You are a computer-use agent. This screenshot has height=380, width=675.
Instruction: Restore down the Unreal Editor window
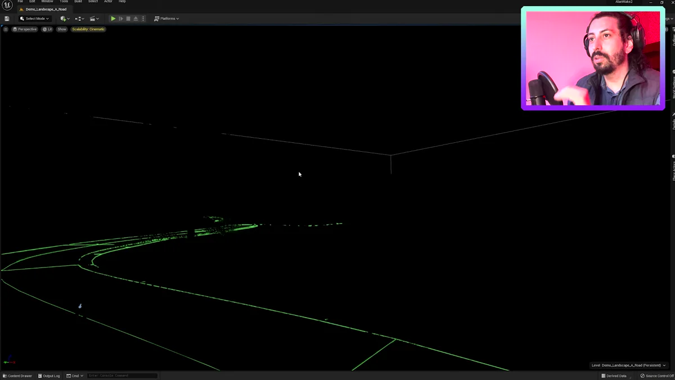click(662, 2)
